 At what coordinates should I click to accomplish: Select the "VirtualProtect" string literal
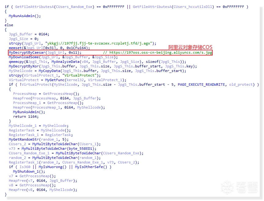(79, 75)
